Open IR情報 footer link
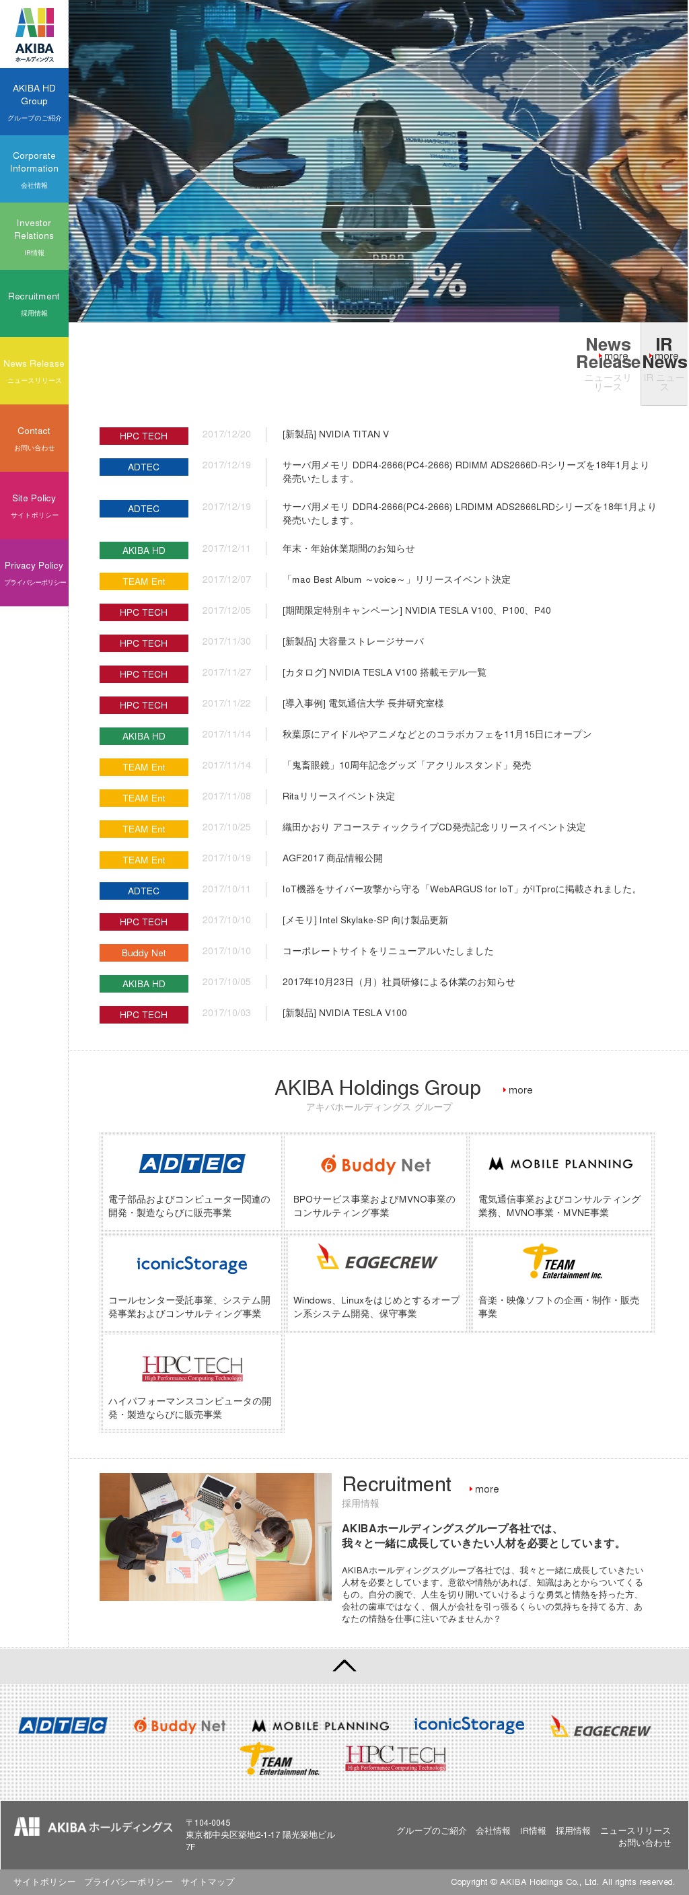The image size is (689, 1895). [x=533, y=1830]
